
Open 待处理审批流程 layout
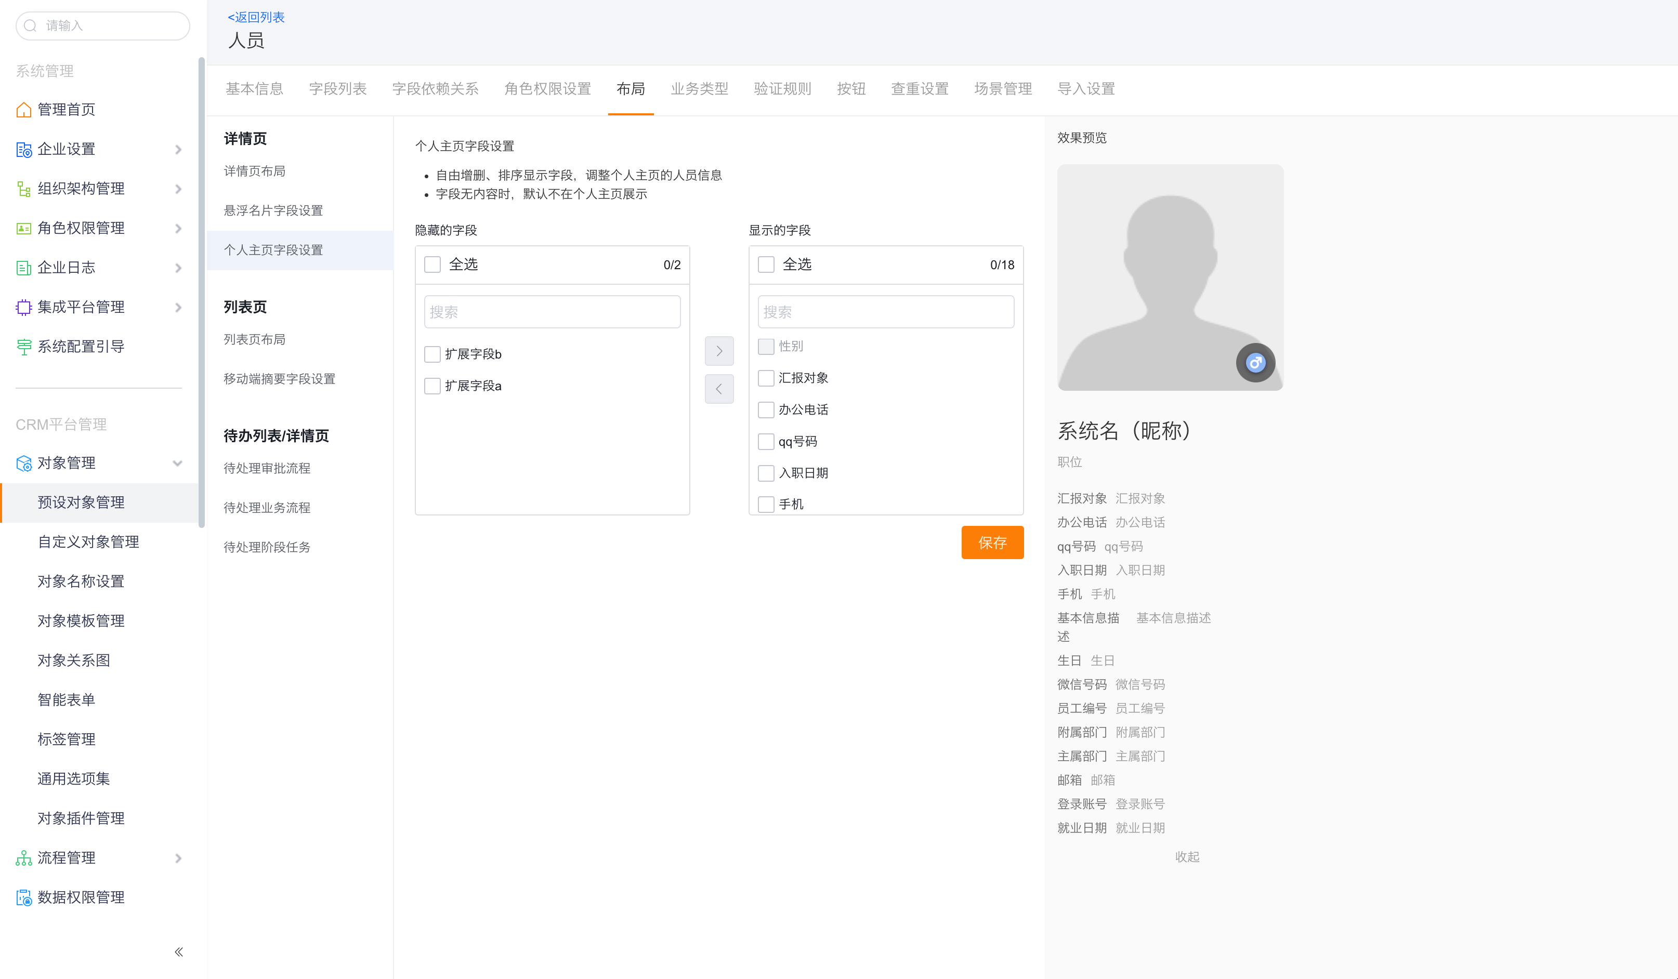(267, 468)
